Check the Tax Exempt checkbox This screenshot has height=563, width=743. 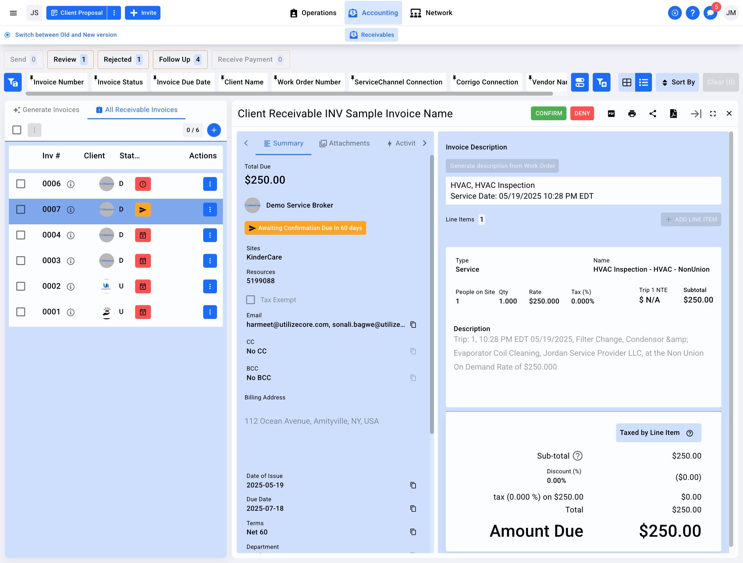tap(251, 300)
